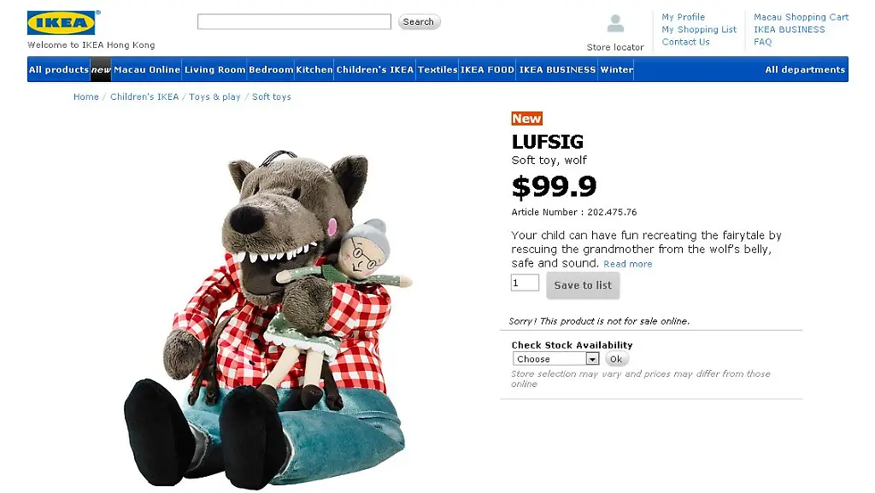Click the orange New badge
The image size is (875, 493).
(x=526, y=119)
